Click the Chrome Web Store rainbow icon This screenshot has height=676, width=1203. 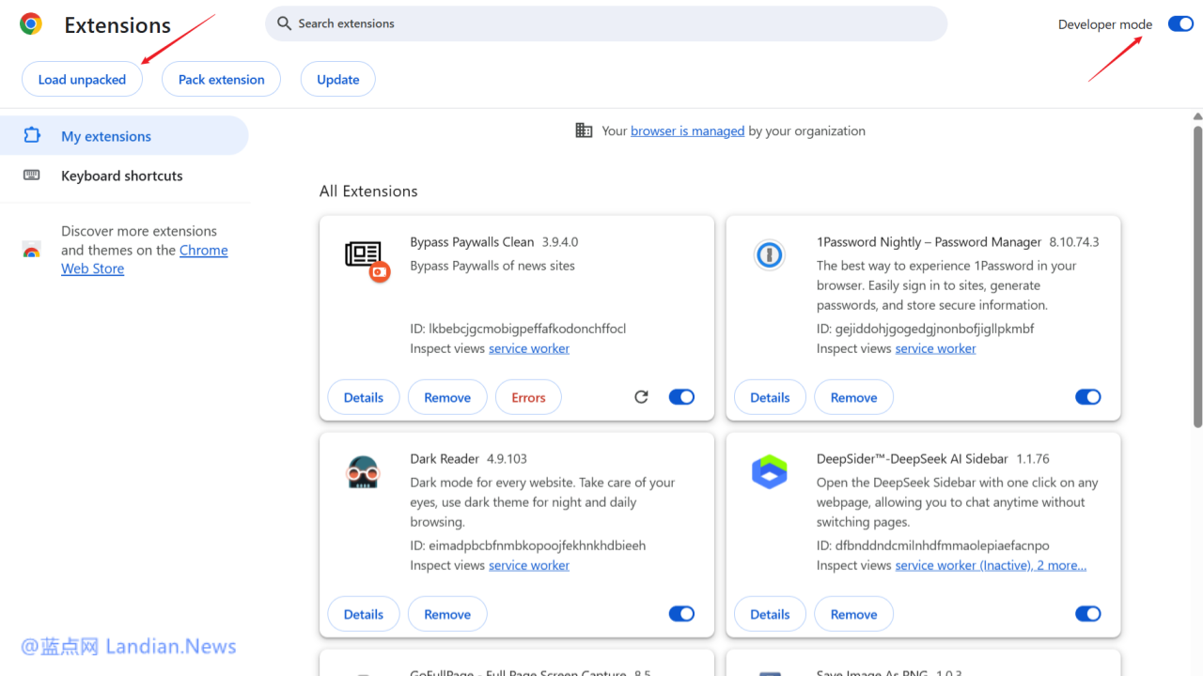pos(32,250)
